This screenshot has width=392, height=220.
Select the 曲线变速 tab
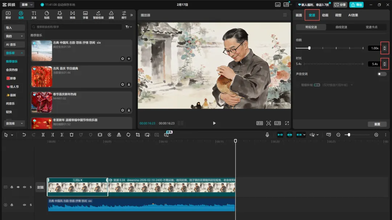coord(341,27)
